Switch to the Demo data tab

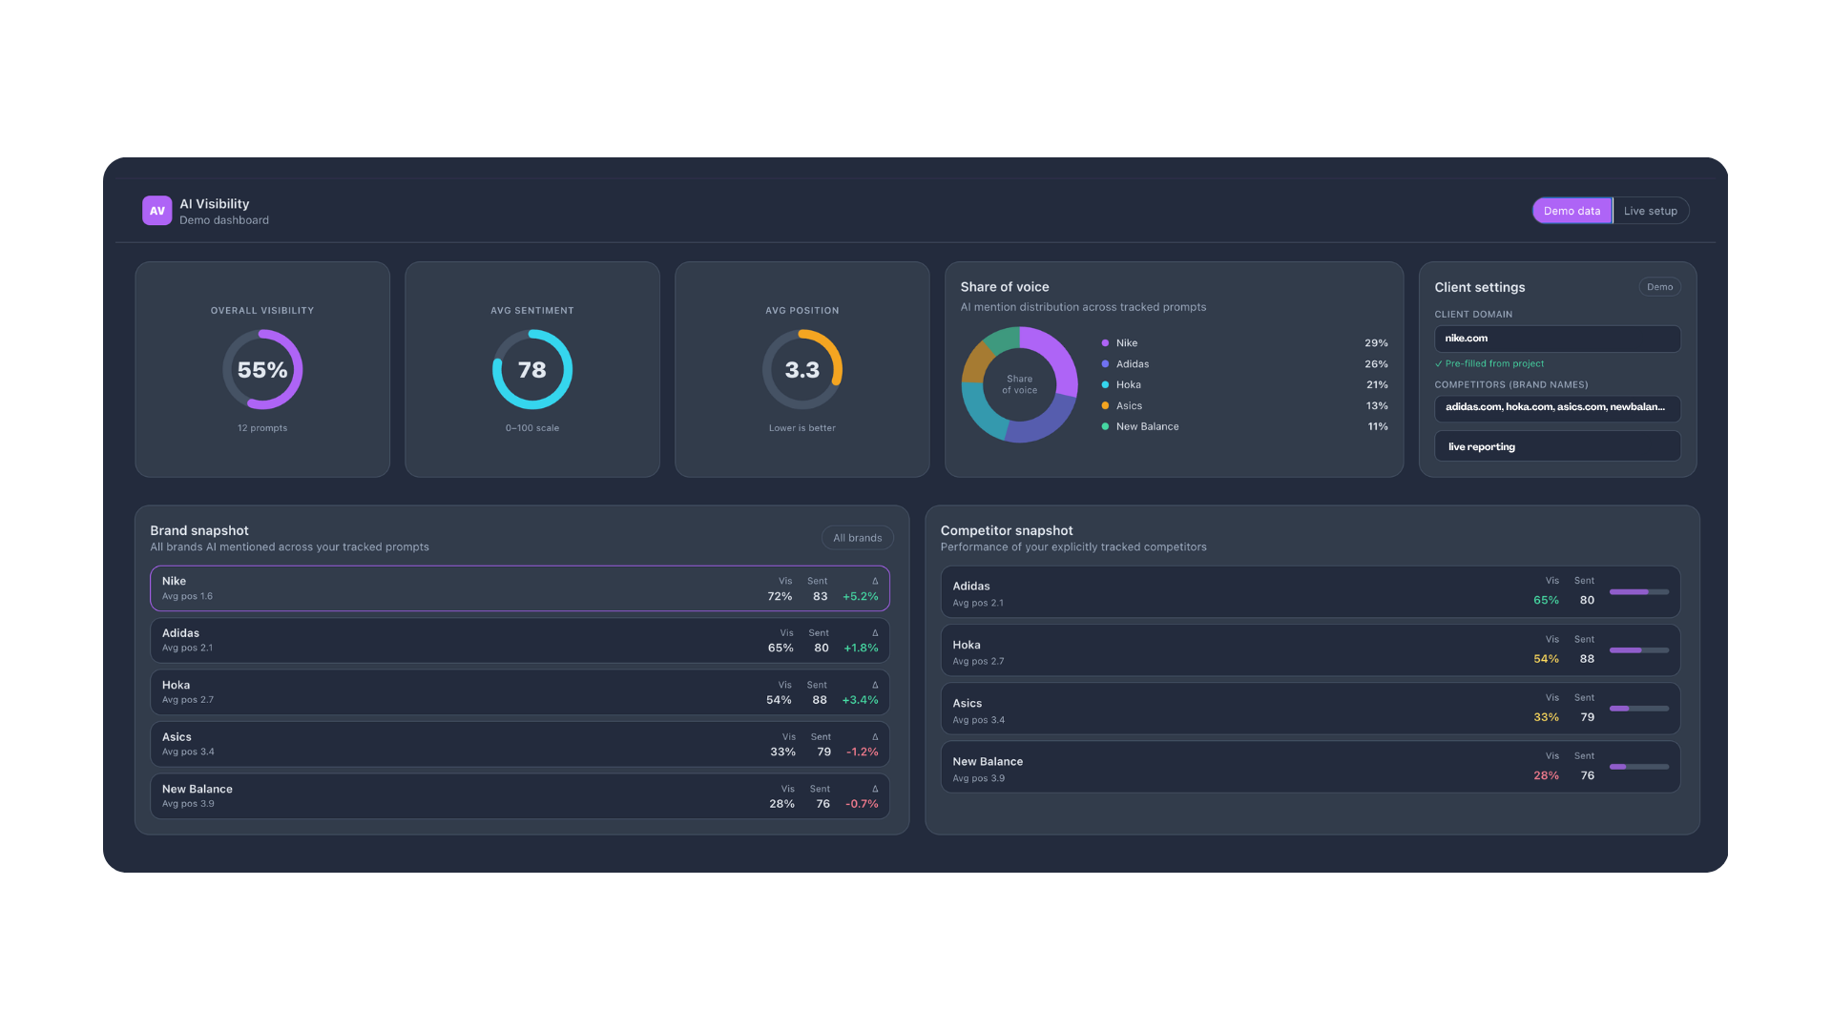(x=1572, y=211)
